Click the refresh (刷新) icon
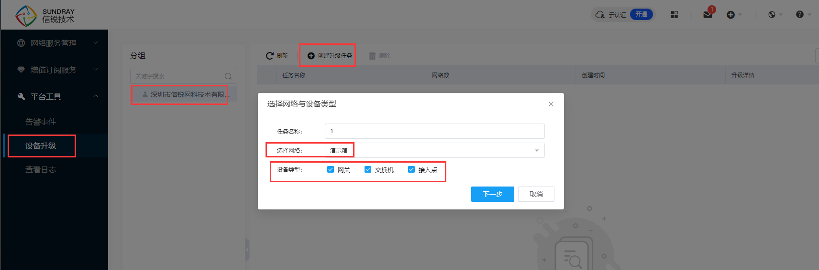 [270, 56]
